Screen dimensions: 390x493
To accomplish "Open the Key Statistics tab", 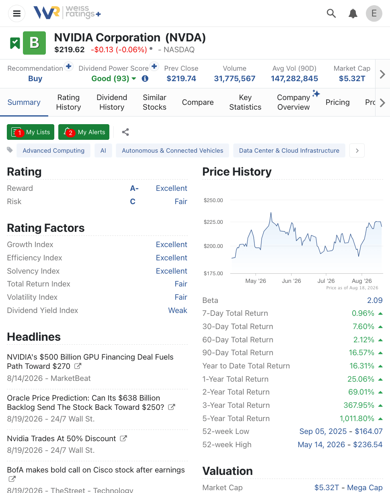I will click(x=245, y=102).
